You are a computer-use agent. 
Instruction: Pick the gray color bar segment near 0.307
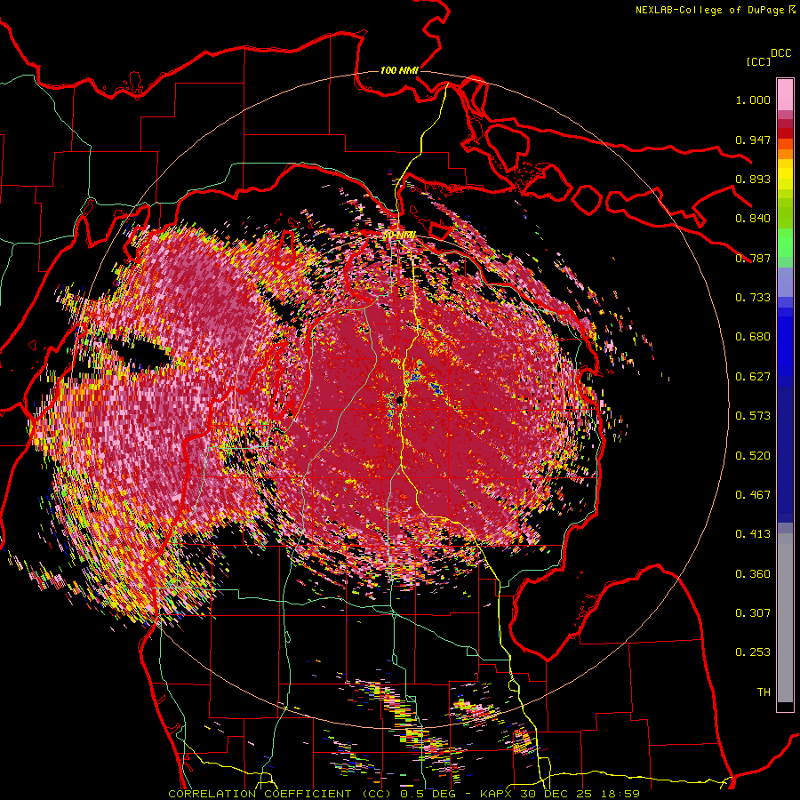click(x=785, y=618)
